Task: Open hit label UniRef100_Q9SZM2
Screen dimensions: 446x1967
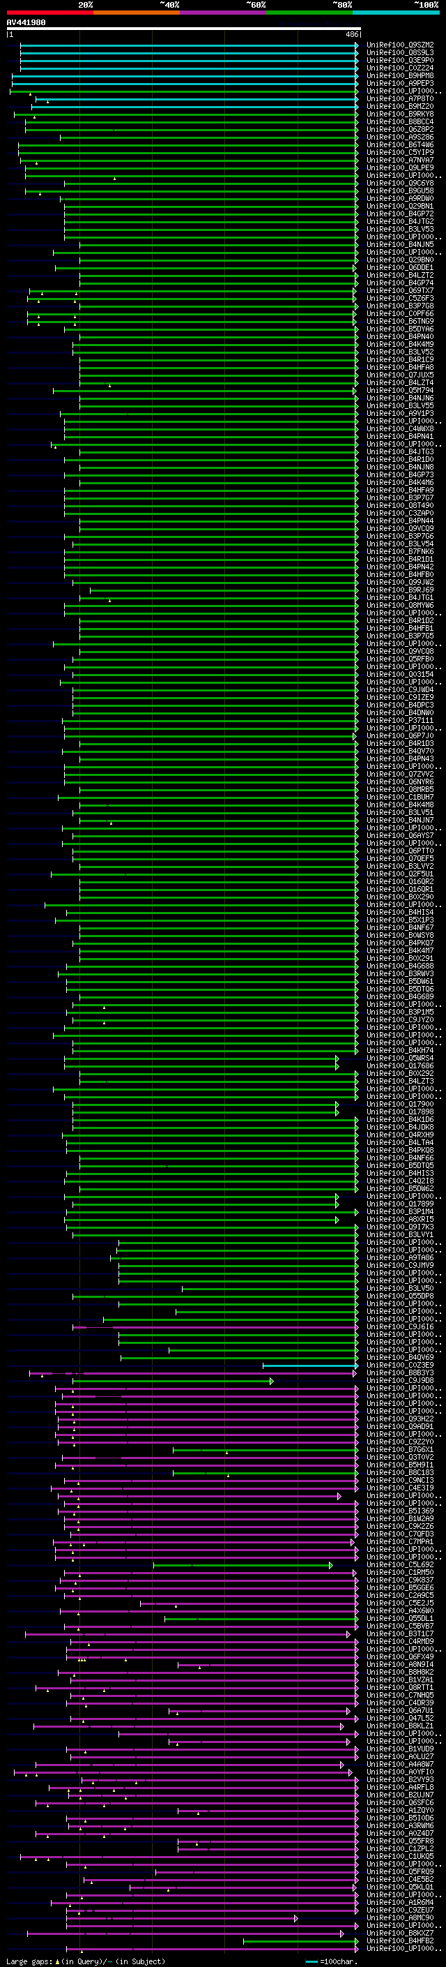Action: coord(399,45)
